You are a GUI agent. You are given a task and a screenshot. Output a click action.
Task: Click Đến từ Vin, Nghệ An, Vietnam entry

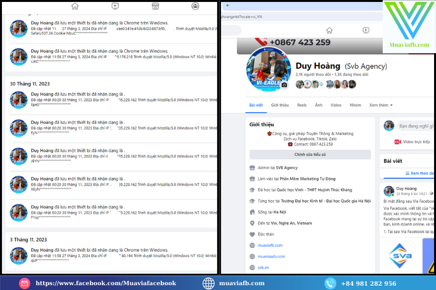click(x=285, y=223)
